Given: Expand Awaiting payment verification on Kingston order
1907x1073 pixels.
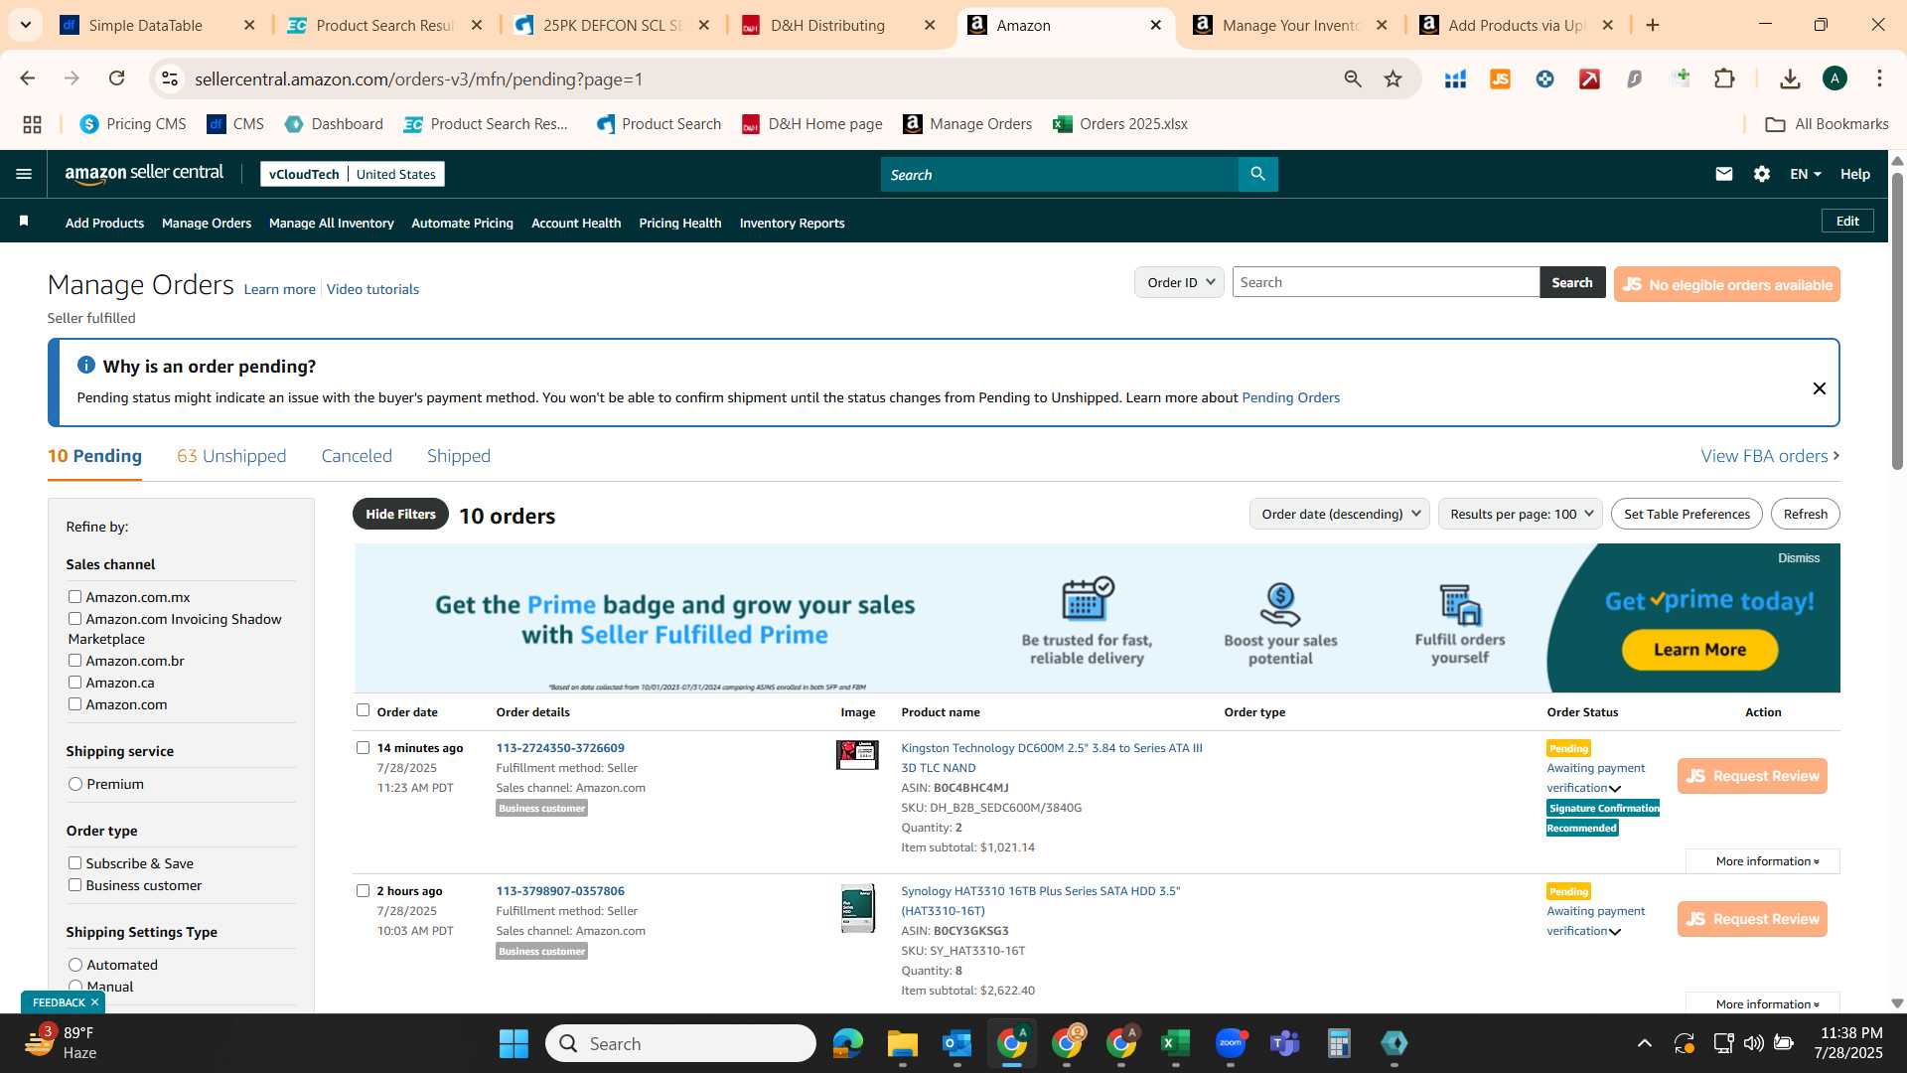Looking at the screenshot, I should [x=1614, y=789].
